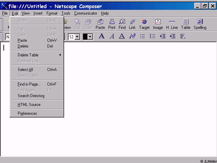Expand the Delete Table submenu
Image resolution: width=217 pixels, height=163 pixels.
(37, 55)
